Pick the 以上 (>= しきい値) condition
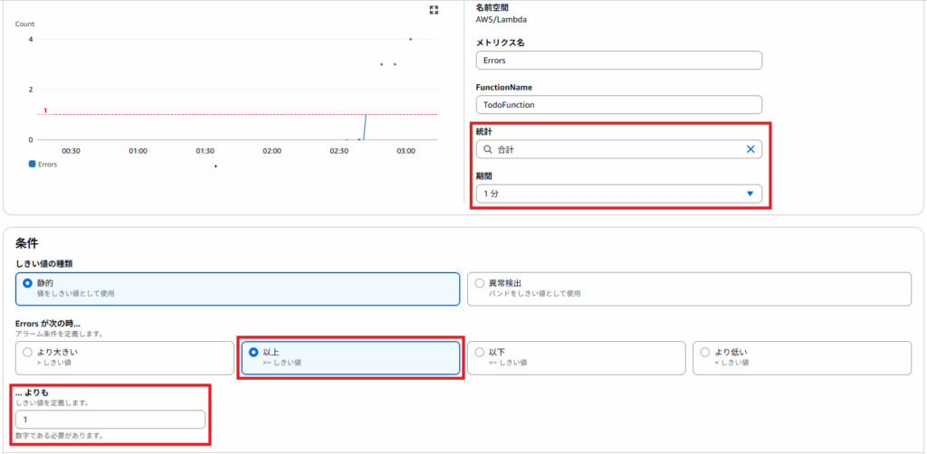The image size is (927, 454). coord(253,352)
